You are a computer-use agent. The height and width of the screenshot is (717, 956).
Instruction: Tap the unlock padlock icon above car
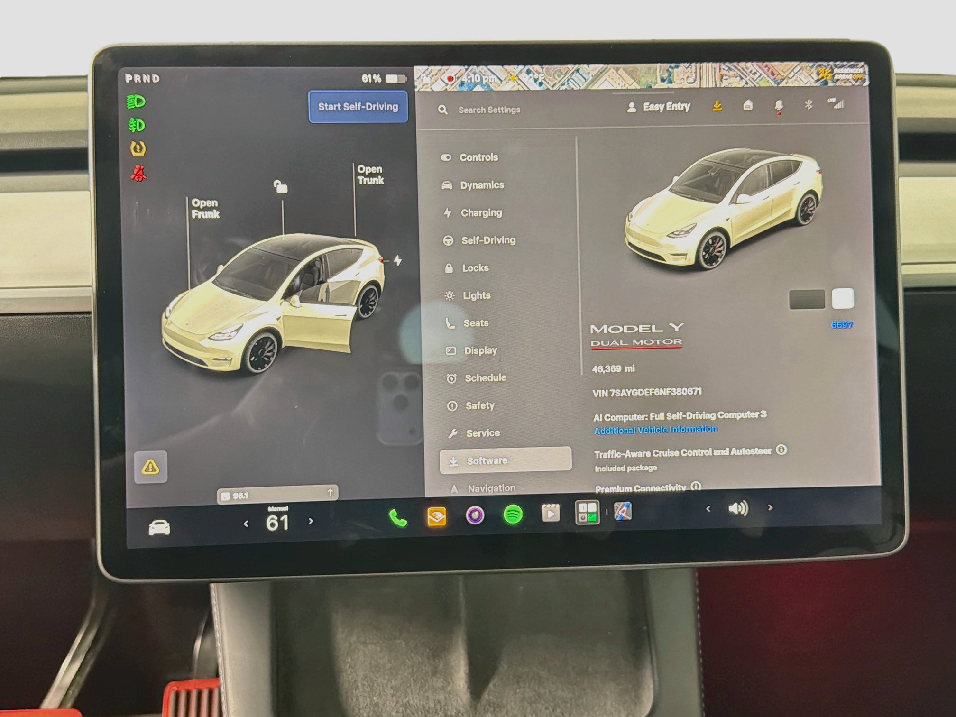[281, 186]
